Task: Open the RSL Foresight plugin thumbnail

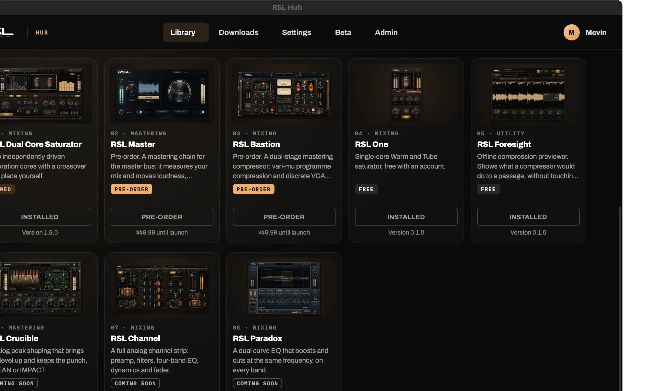Action: (528, 94)
